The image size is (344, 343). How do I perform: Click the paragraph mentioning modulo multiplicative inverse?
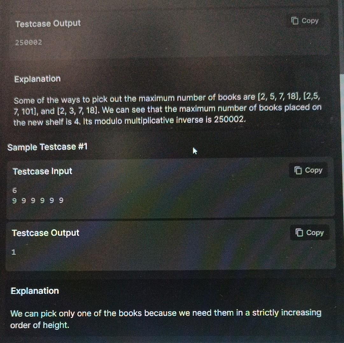(167, 110)
